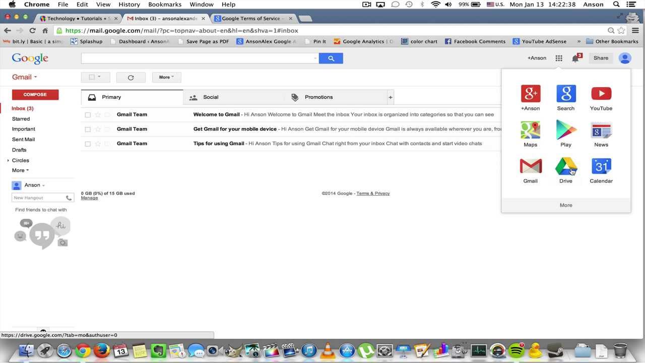This screenshot has width=645, height=363.
Task: Switch to Google Terms of Service tab
Action: (252, 19)
